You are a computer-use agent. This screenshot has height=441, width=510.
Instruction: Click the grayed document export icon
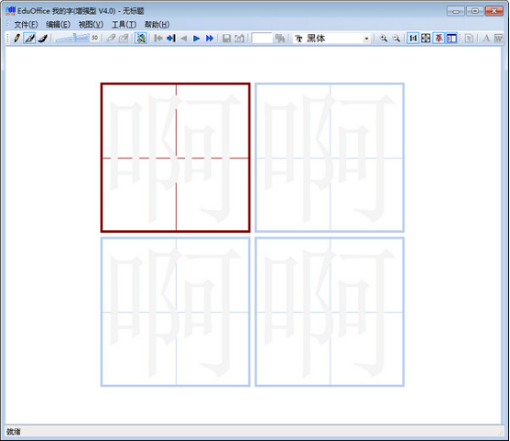click(x=469, y=39)
